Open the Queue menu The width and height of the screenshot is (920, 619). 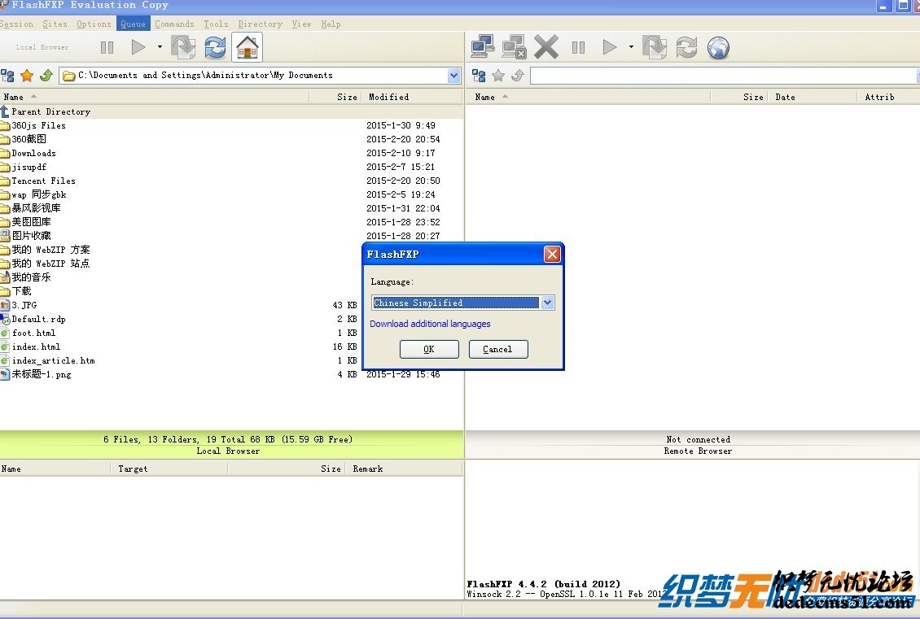coord(133,24)
